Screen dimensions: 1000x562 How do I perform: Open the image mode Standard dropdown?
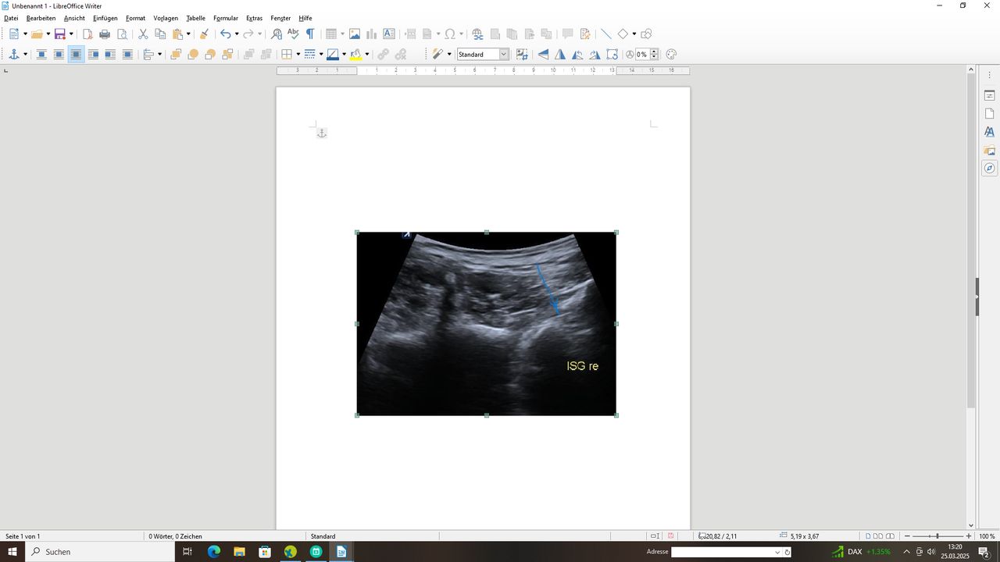[x=503, y=55]
